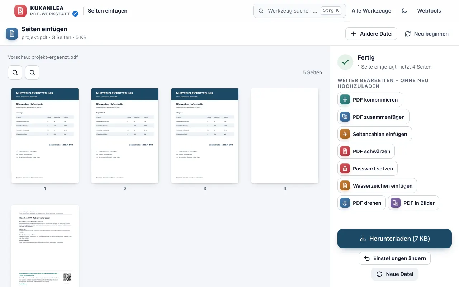Select page 1 thumbnail in the preview
The height and width of the screenshot is (287, 459).
click(45, 136)
